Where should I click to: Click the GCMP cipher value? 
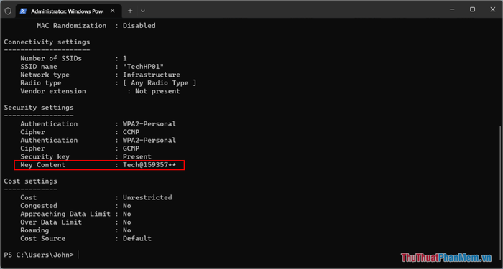click(131, 148)
